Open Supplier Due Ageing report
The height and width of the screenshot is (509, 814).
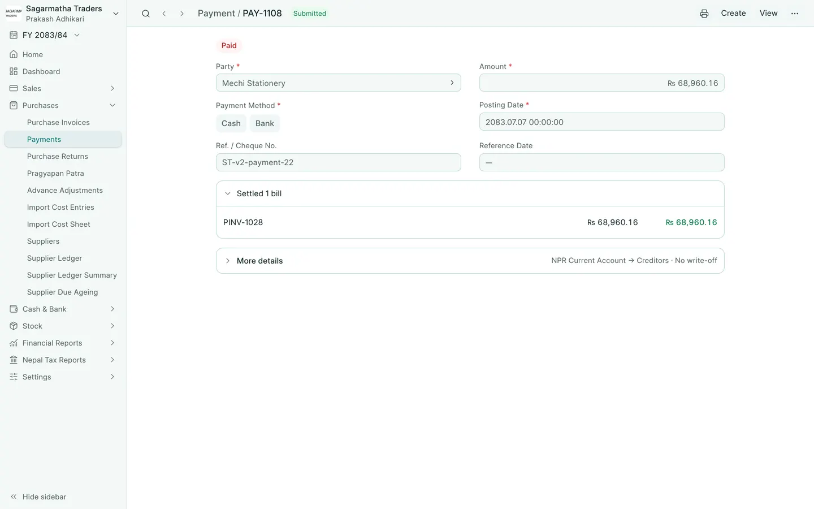pos(62,292)
